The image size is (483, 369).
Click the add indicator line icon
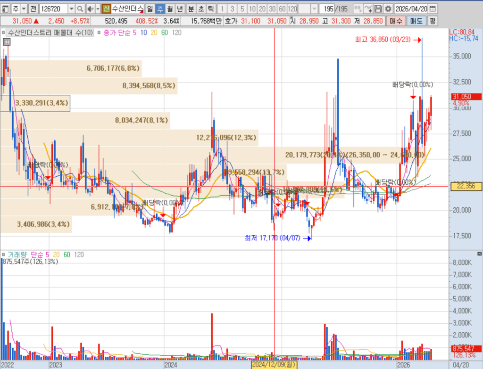tap(368, 8)
